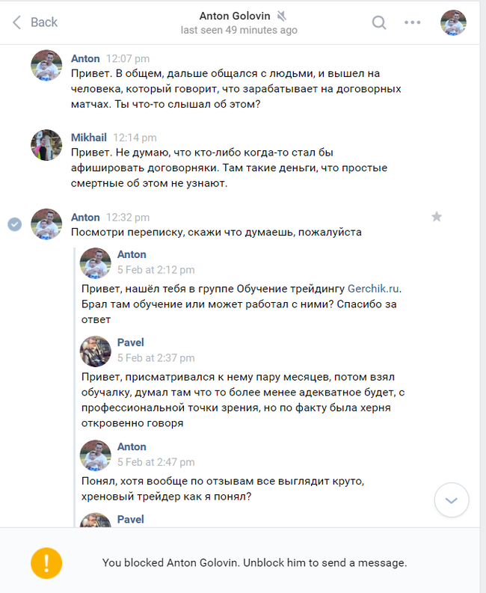Open Mikhail's profile via his name

tap(89, 138)
